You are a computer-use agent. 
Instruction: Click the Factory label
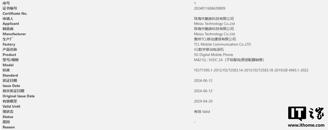(9, 44)
